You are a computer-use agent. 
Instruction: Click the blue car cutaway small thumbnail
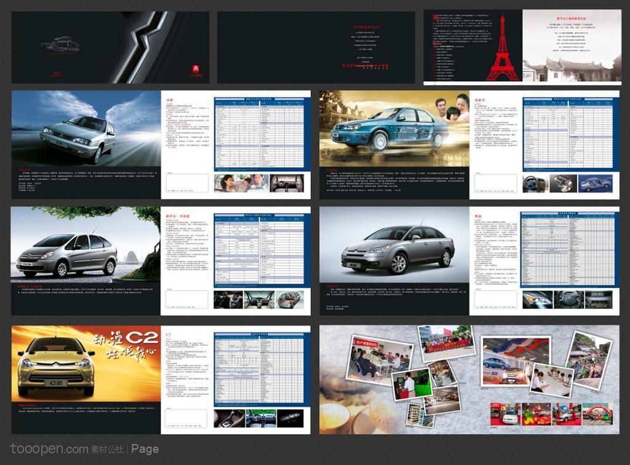click(596, 183)
